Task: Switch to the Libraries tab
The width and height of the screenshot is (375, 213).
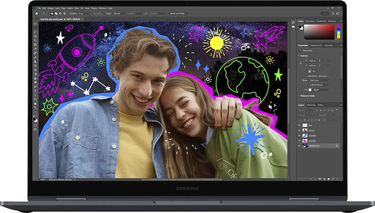Action: pos(329,45)
